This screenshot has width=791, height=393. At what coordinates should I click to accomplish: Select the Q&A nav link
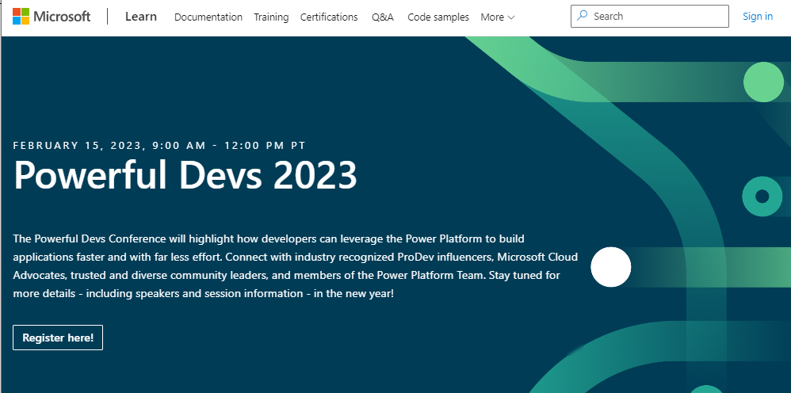(x=382, y=17)
